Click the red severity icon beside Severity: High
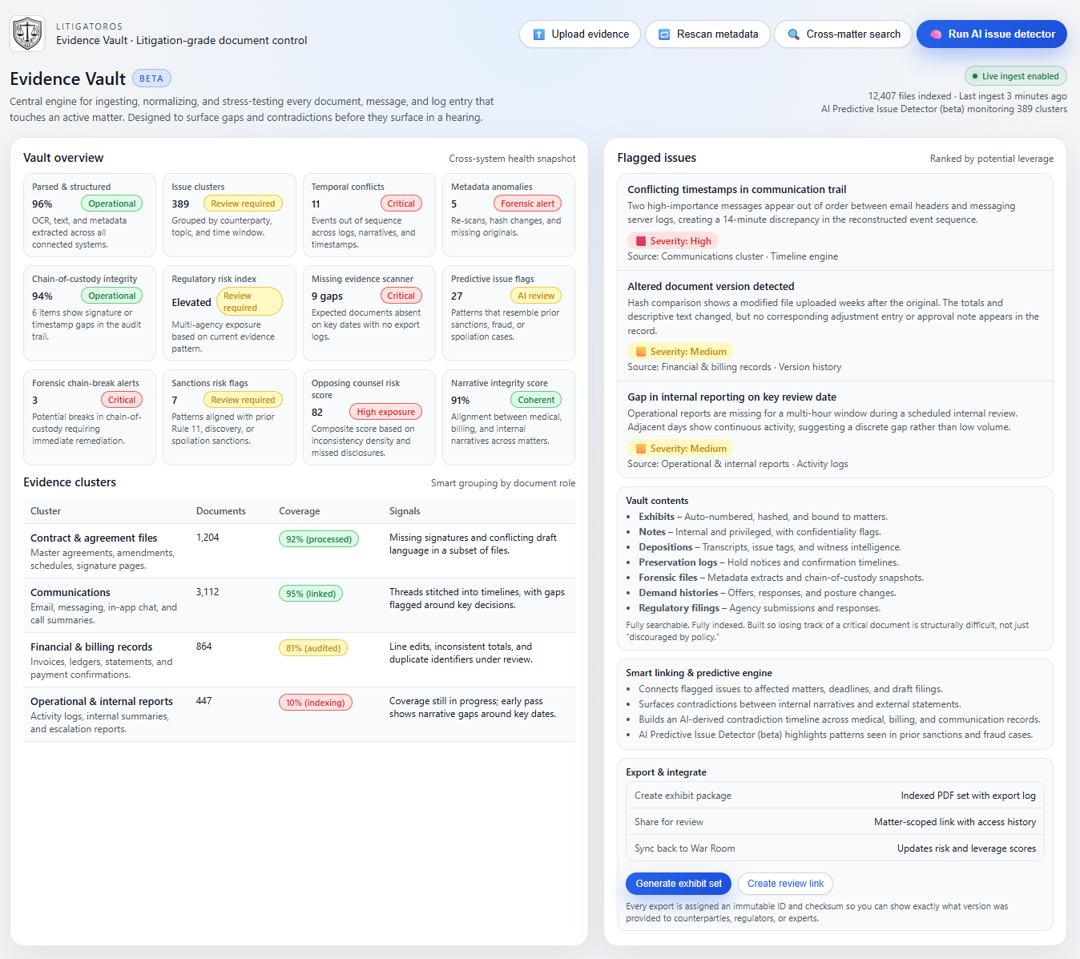Screen dimensions: 1080x959 click(x=640, y=240)
